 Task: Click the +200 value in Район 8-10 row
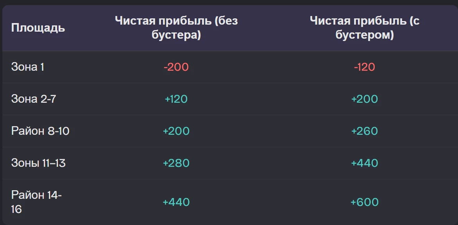pos(176,131)
